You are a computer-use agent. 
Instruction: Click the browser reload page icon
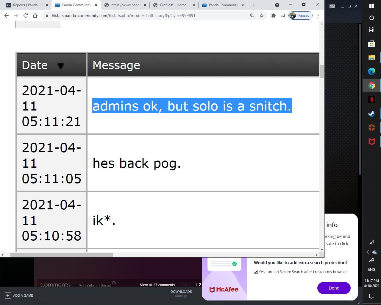[26, 15]
